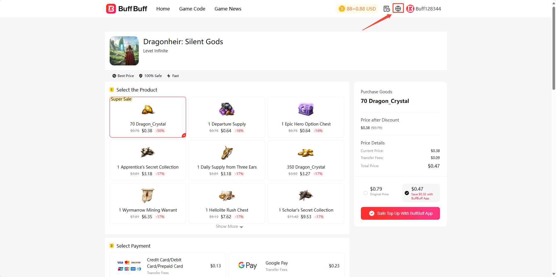Select the $0.79 Original Price option
Viewport: 556px width, 277px height.
coord(366,193)
